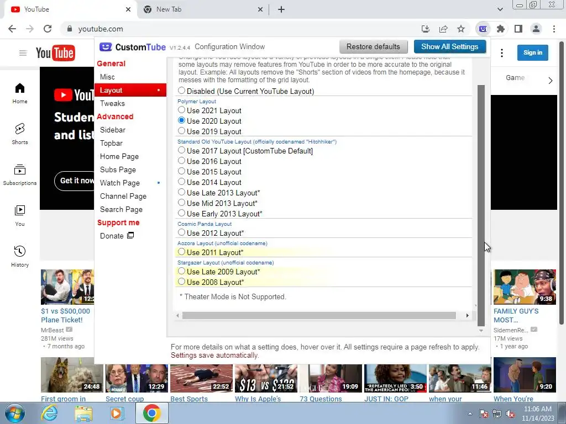566x424 pixels.
Task: Open the You section in sidebar
Action: click(20, 216)
